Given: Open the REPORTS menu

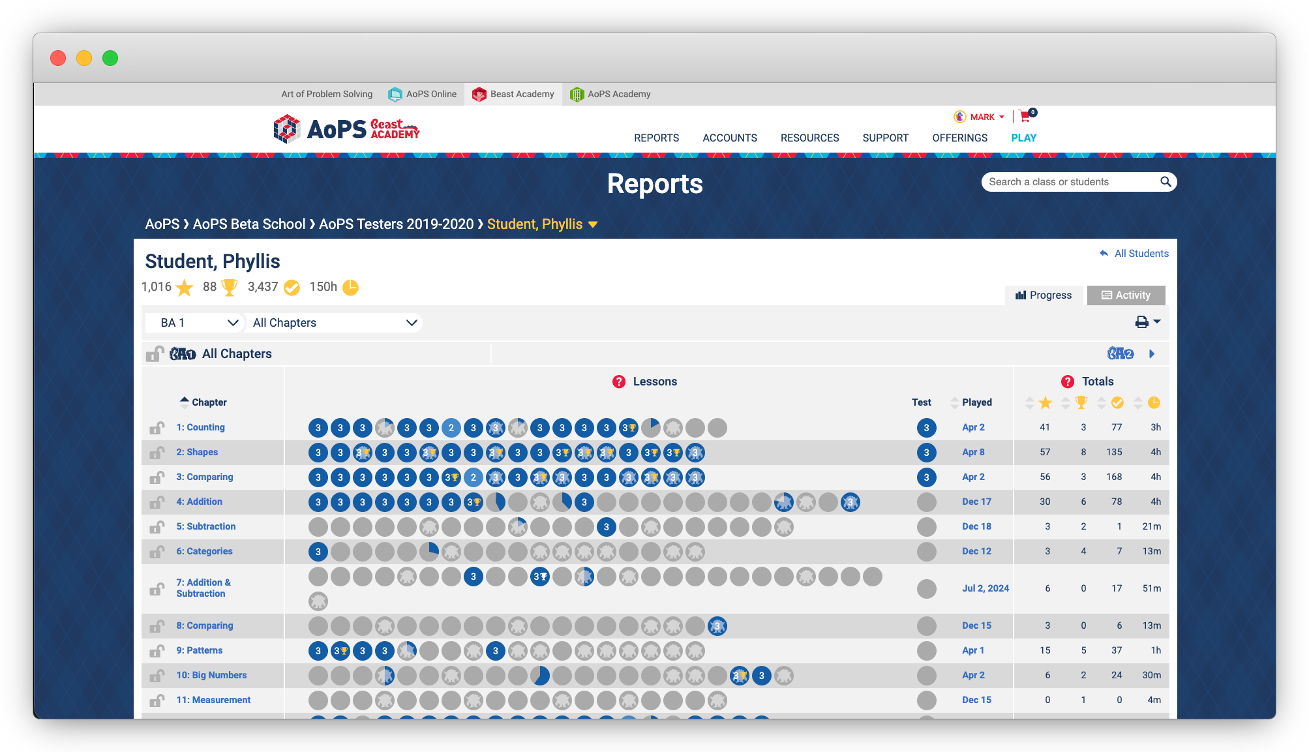Looking at the screenshot, I should point(656,138).
